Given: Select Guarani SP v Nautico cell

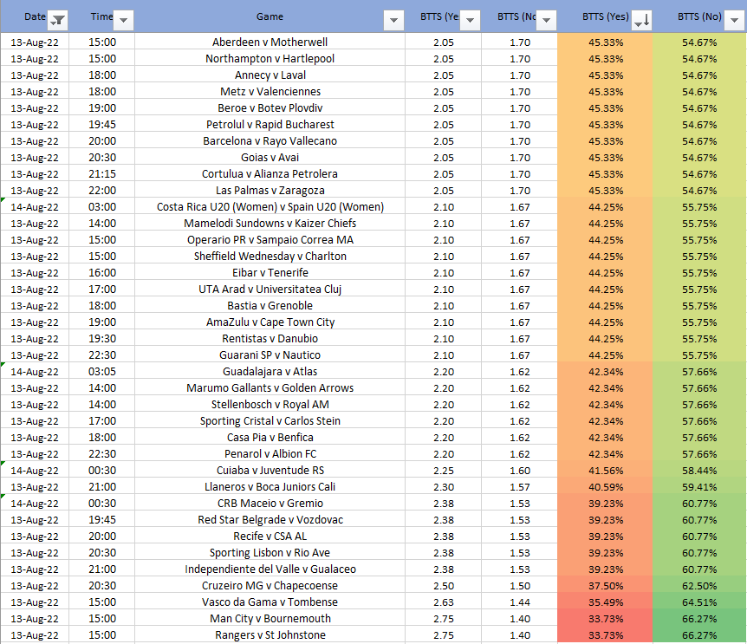Looking at the screenshot, I should tap(270, 355).
